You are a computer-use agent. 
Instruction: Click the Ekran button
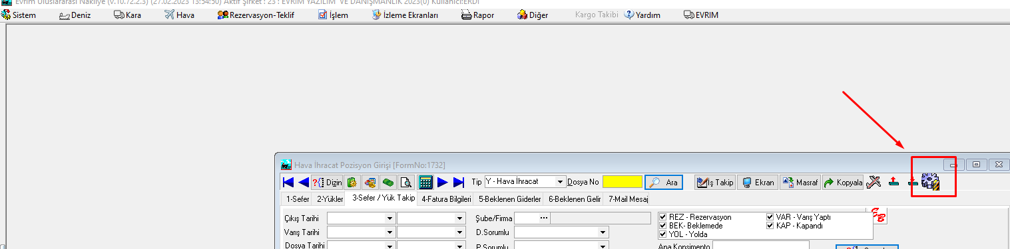(758, 182)
